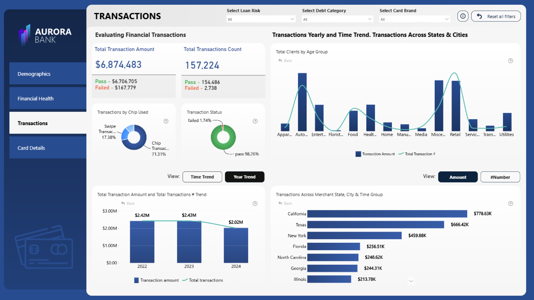This screenshot has height=300, width=534.
Task: Toggle state chart to #Number view
Action: [500, 177]
